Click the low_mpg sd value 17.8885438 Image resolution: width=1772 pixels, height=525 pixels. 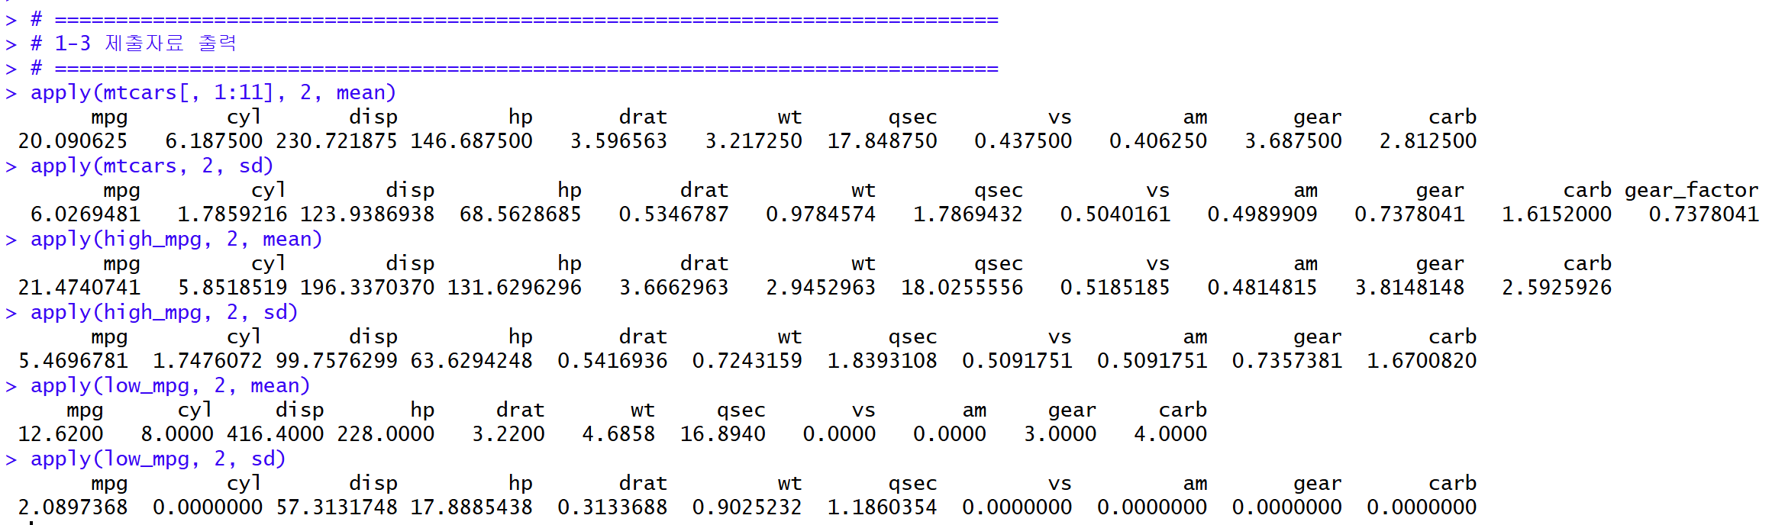click(472, 507)
